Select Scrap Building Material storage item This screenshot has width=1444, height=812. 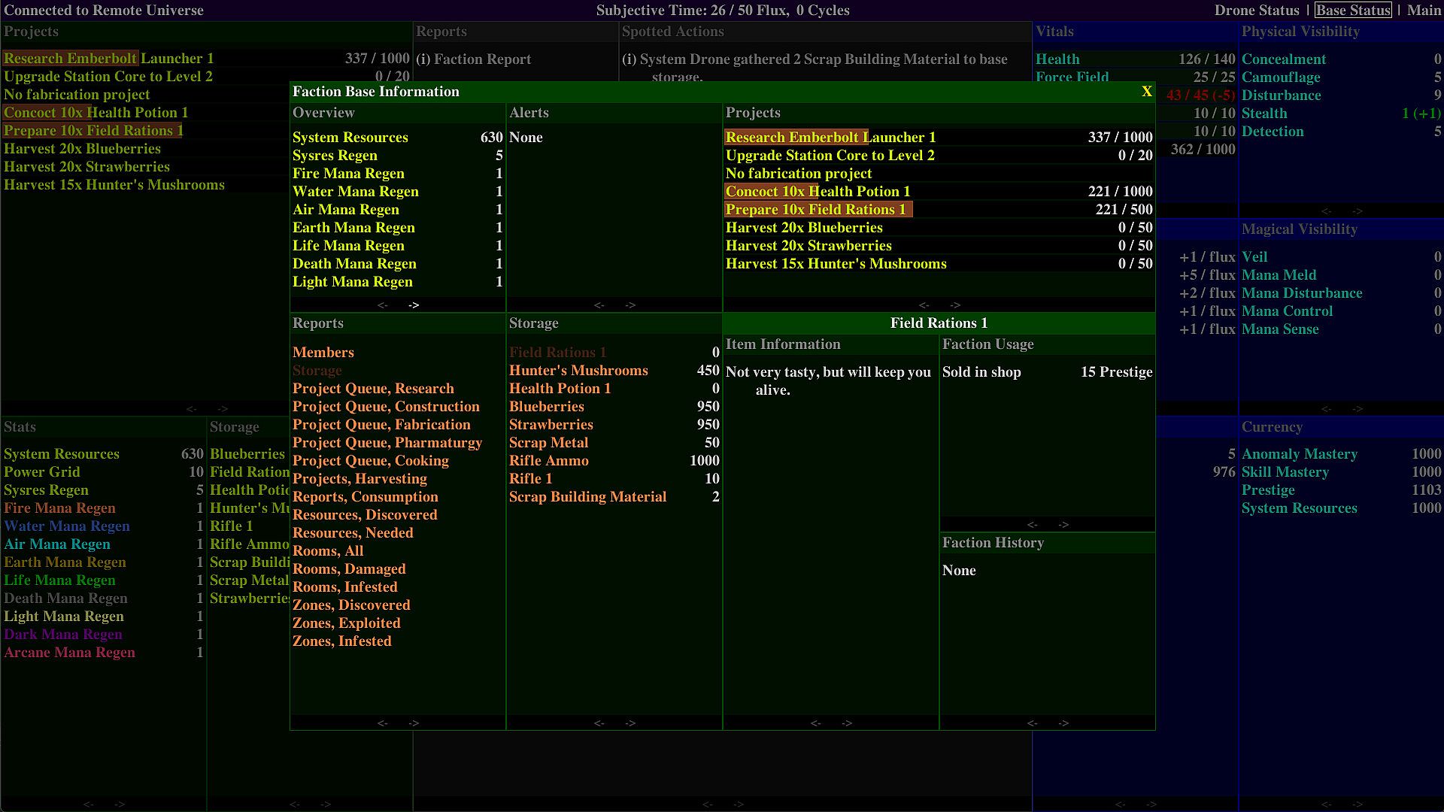587,497
